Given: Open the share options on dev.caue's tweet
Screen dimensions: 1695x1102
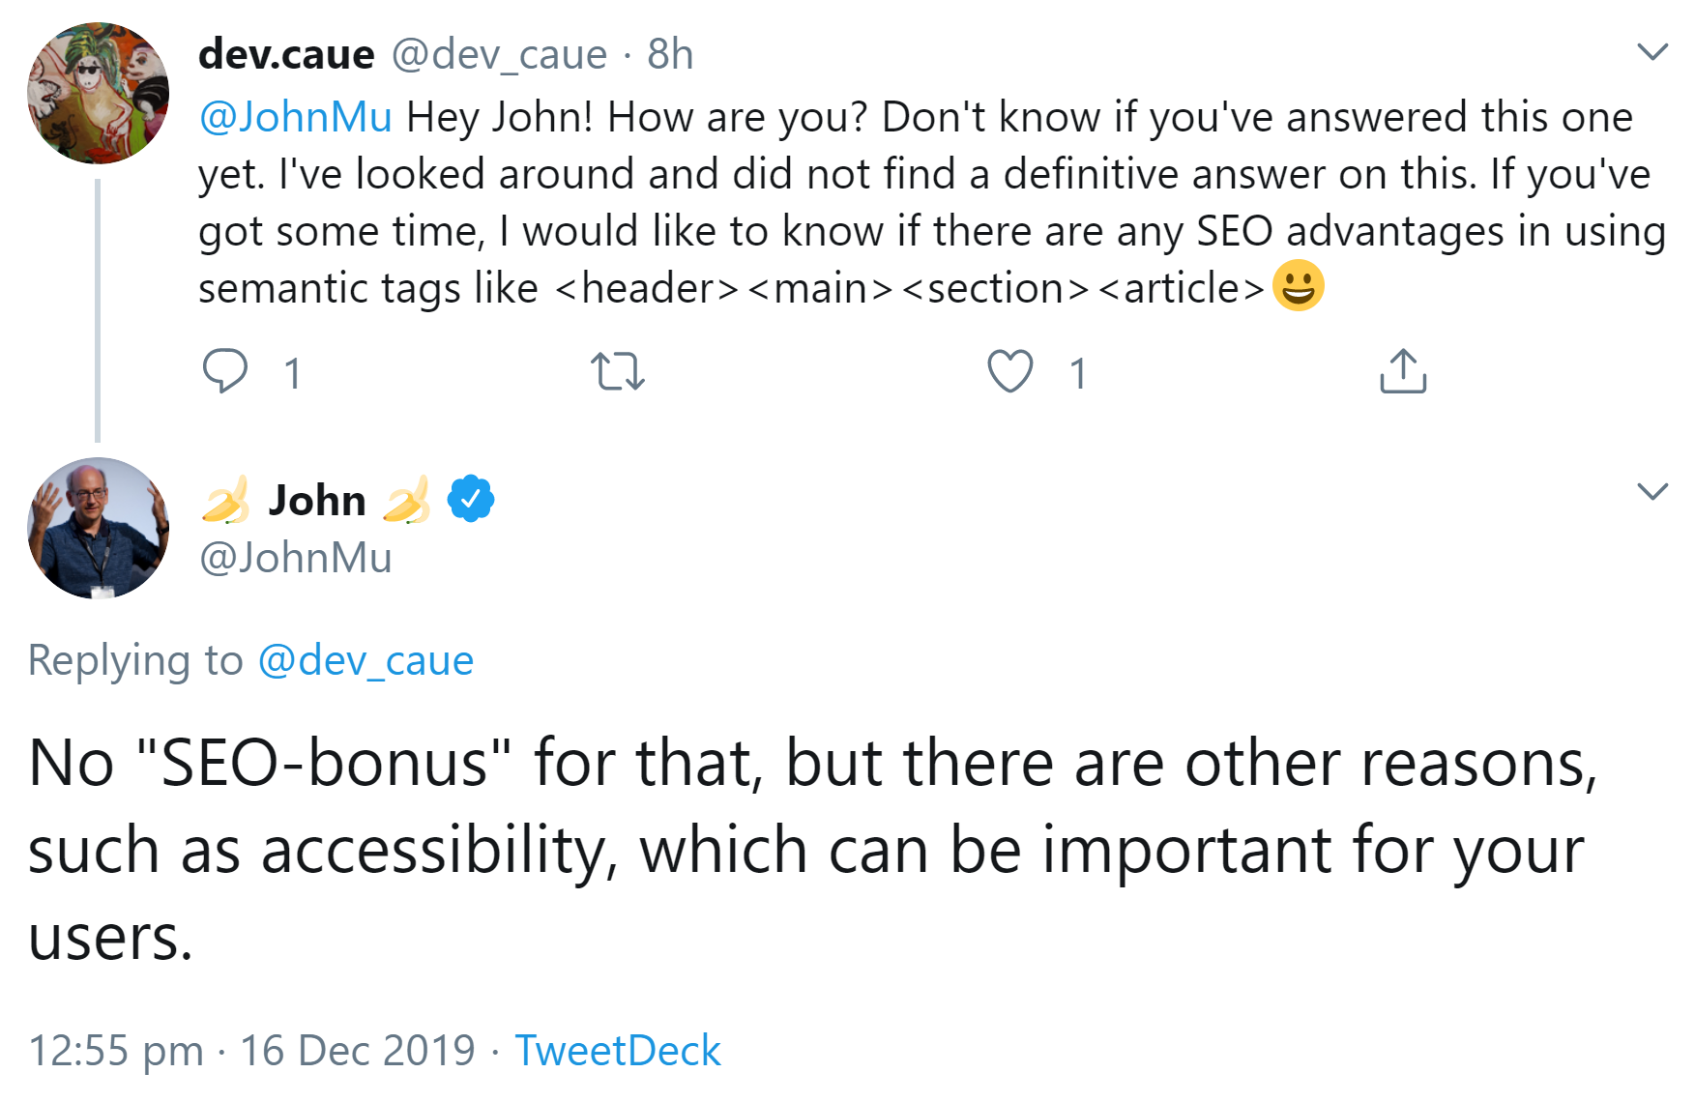Looking at the screenshot, I should click(1402, 372).
